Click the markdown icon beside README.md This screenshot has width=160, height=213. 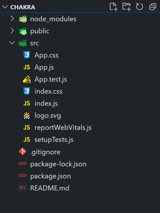click(x=23, y=188)
